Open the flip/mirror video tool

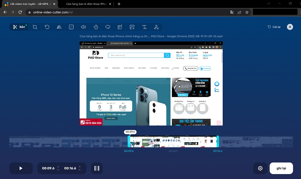(x=59, y=27)
